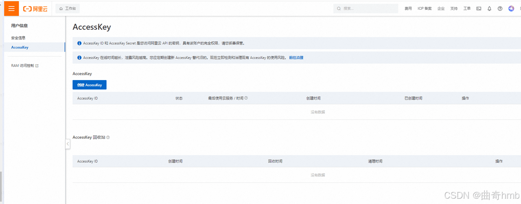Launch the Cloud Shell terminal icon
The image size is (521, 204).
479,9
